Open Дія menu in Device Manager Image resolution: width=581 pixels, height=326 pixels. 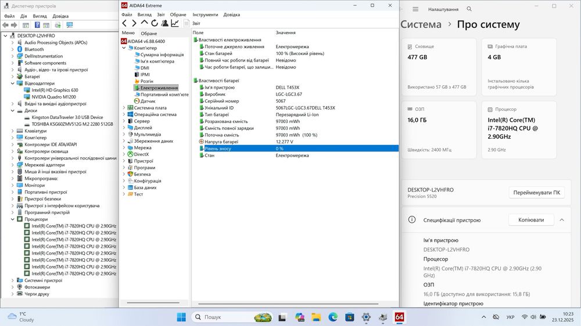[x=24, y=16]
